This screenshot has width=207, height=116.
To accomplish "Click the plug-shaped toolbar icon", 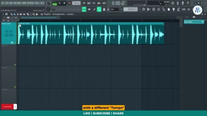I will pos(174,9).
